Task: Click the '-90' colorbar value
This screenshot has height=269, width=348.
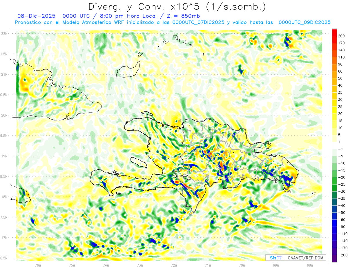Action: click(x=342, y=227)
